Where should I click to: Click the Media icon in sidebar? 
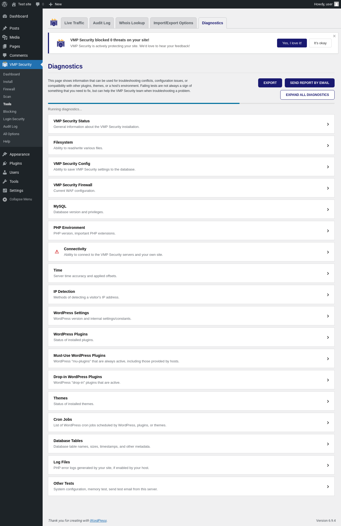click(x=5, y=37)
